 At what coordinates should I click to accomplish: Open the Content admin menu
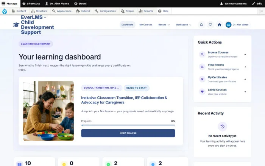[19, 11]
